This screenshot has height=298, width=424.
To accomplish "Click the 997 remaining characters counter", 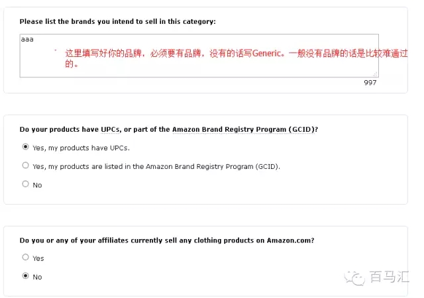I will coord(370,82).
